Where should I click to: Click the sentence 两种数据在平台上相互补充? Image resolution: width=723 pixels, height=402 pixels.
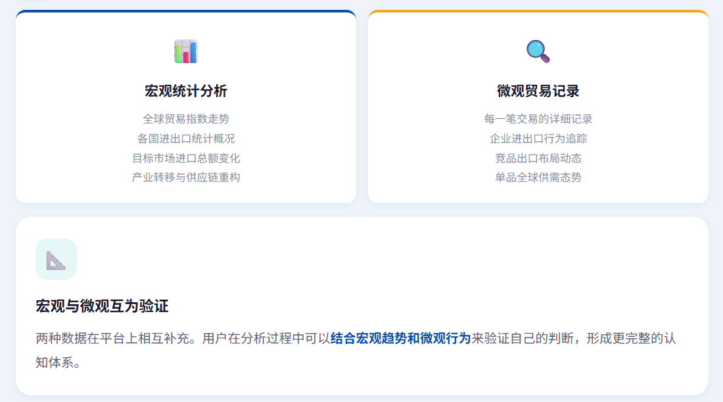113,338
